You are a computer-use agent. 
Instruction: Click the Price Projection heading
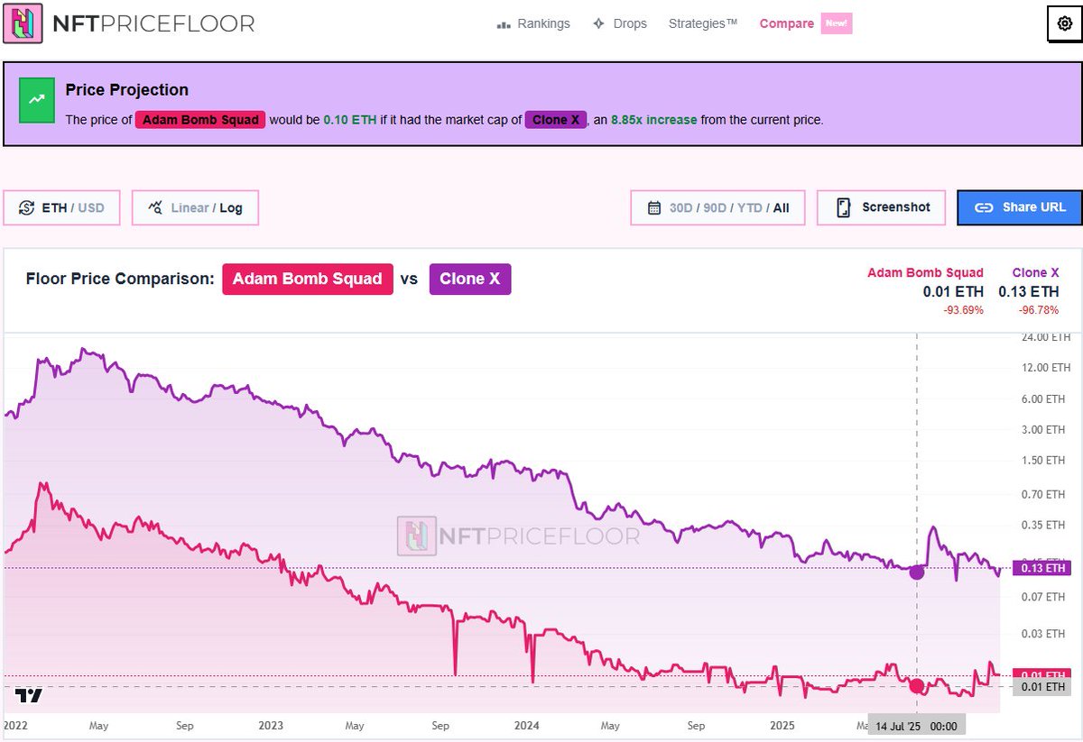[127, 90]
